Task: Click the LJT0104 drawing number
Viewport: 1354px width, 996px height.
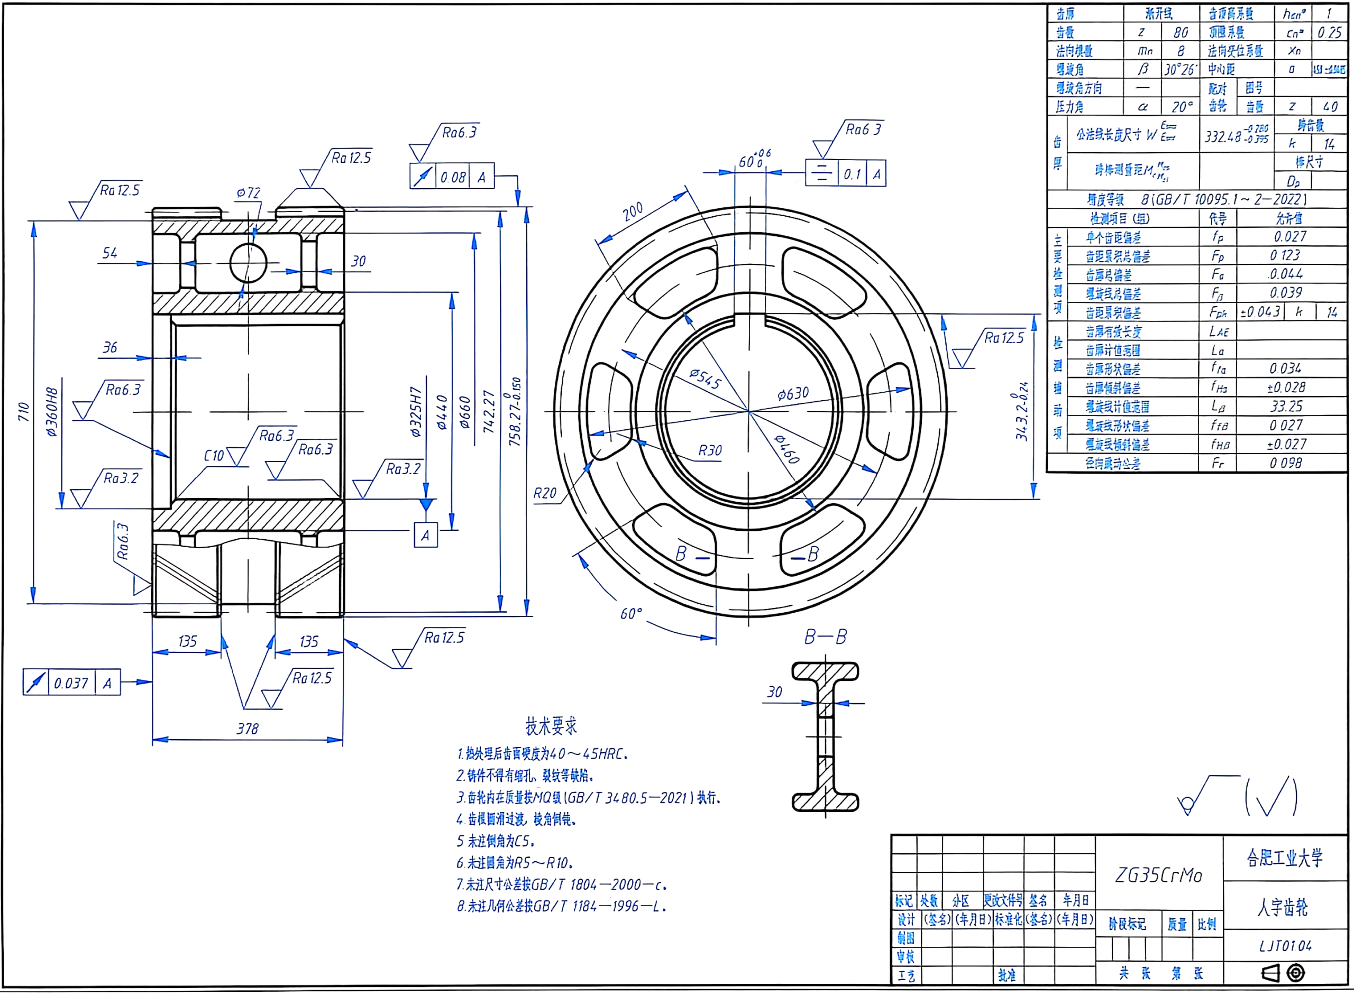Action: [x=1285, y=945]
